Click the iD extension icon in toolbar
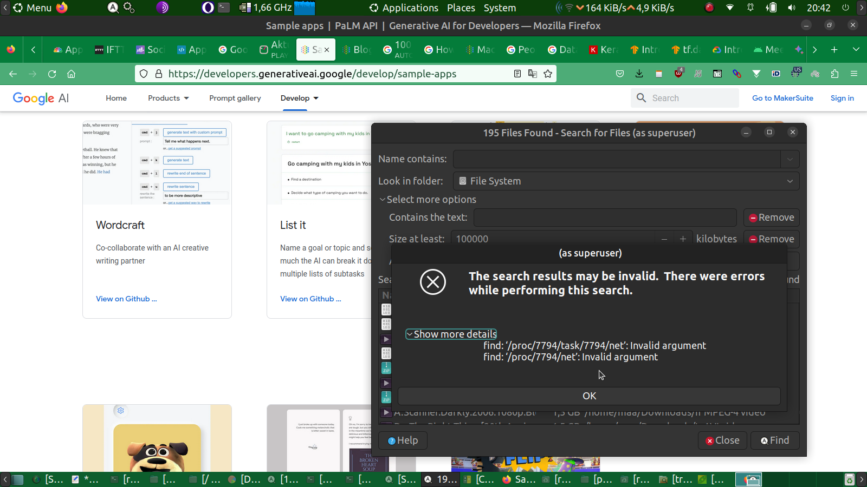The width and height of the screenshot is (867, 487). click(776, 74)
